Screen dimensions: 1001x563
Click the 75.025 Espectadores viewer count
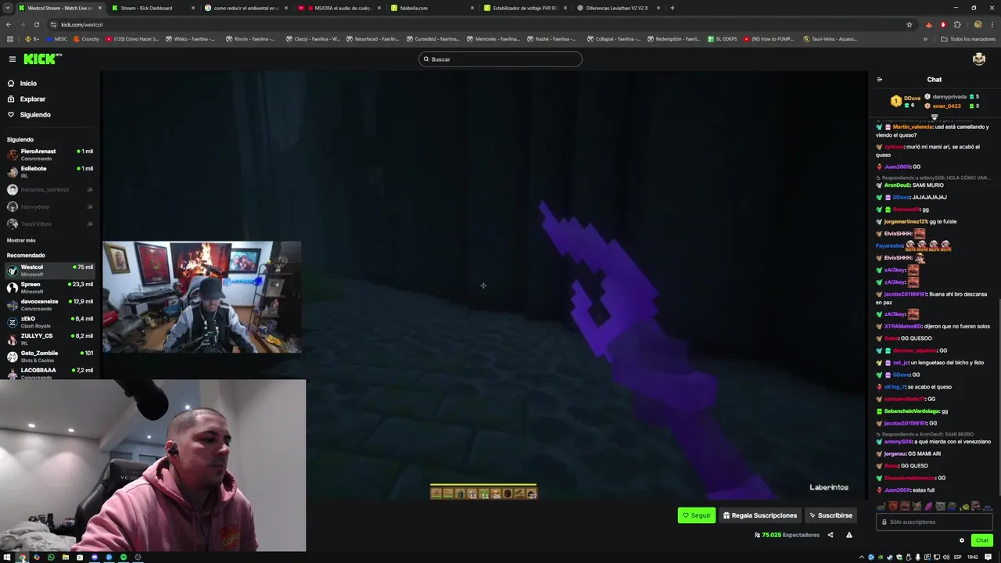787,535
